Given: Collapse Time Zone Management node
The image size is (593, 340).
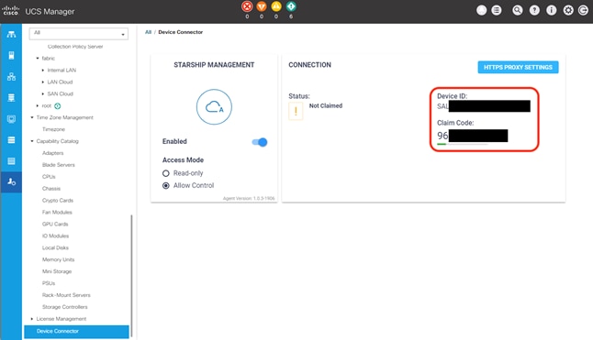Looking at the screenshot, I should [32, 117].
